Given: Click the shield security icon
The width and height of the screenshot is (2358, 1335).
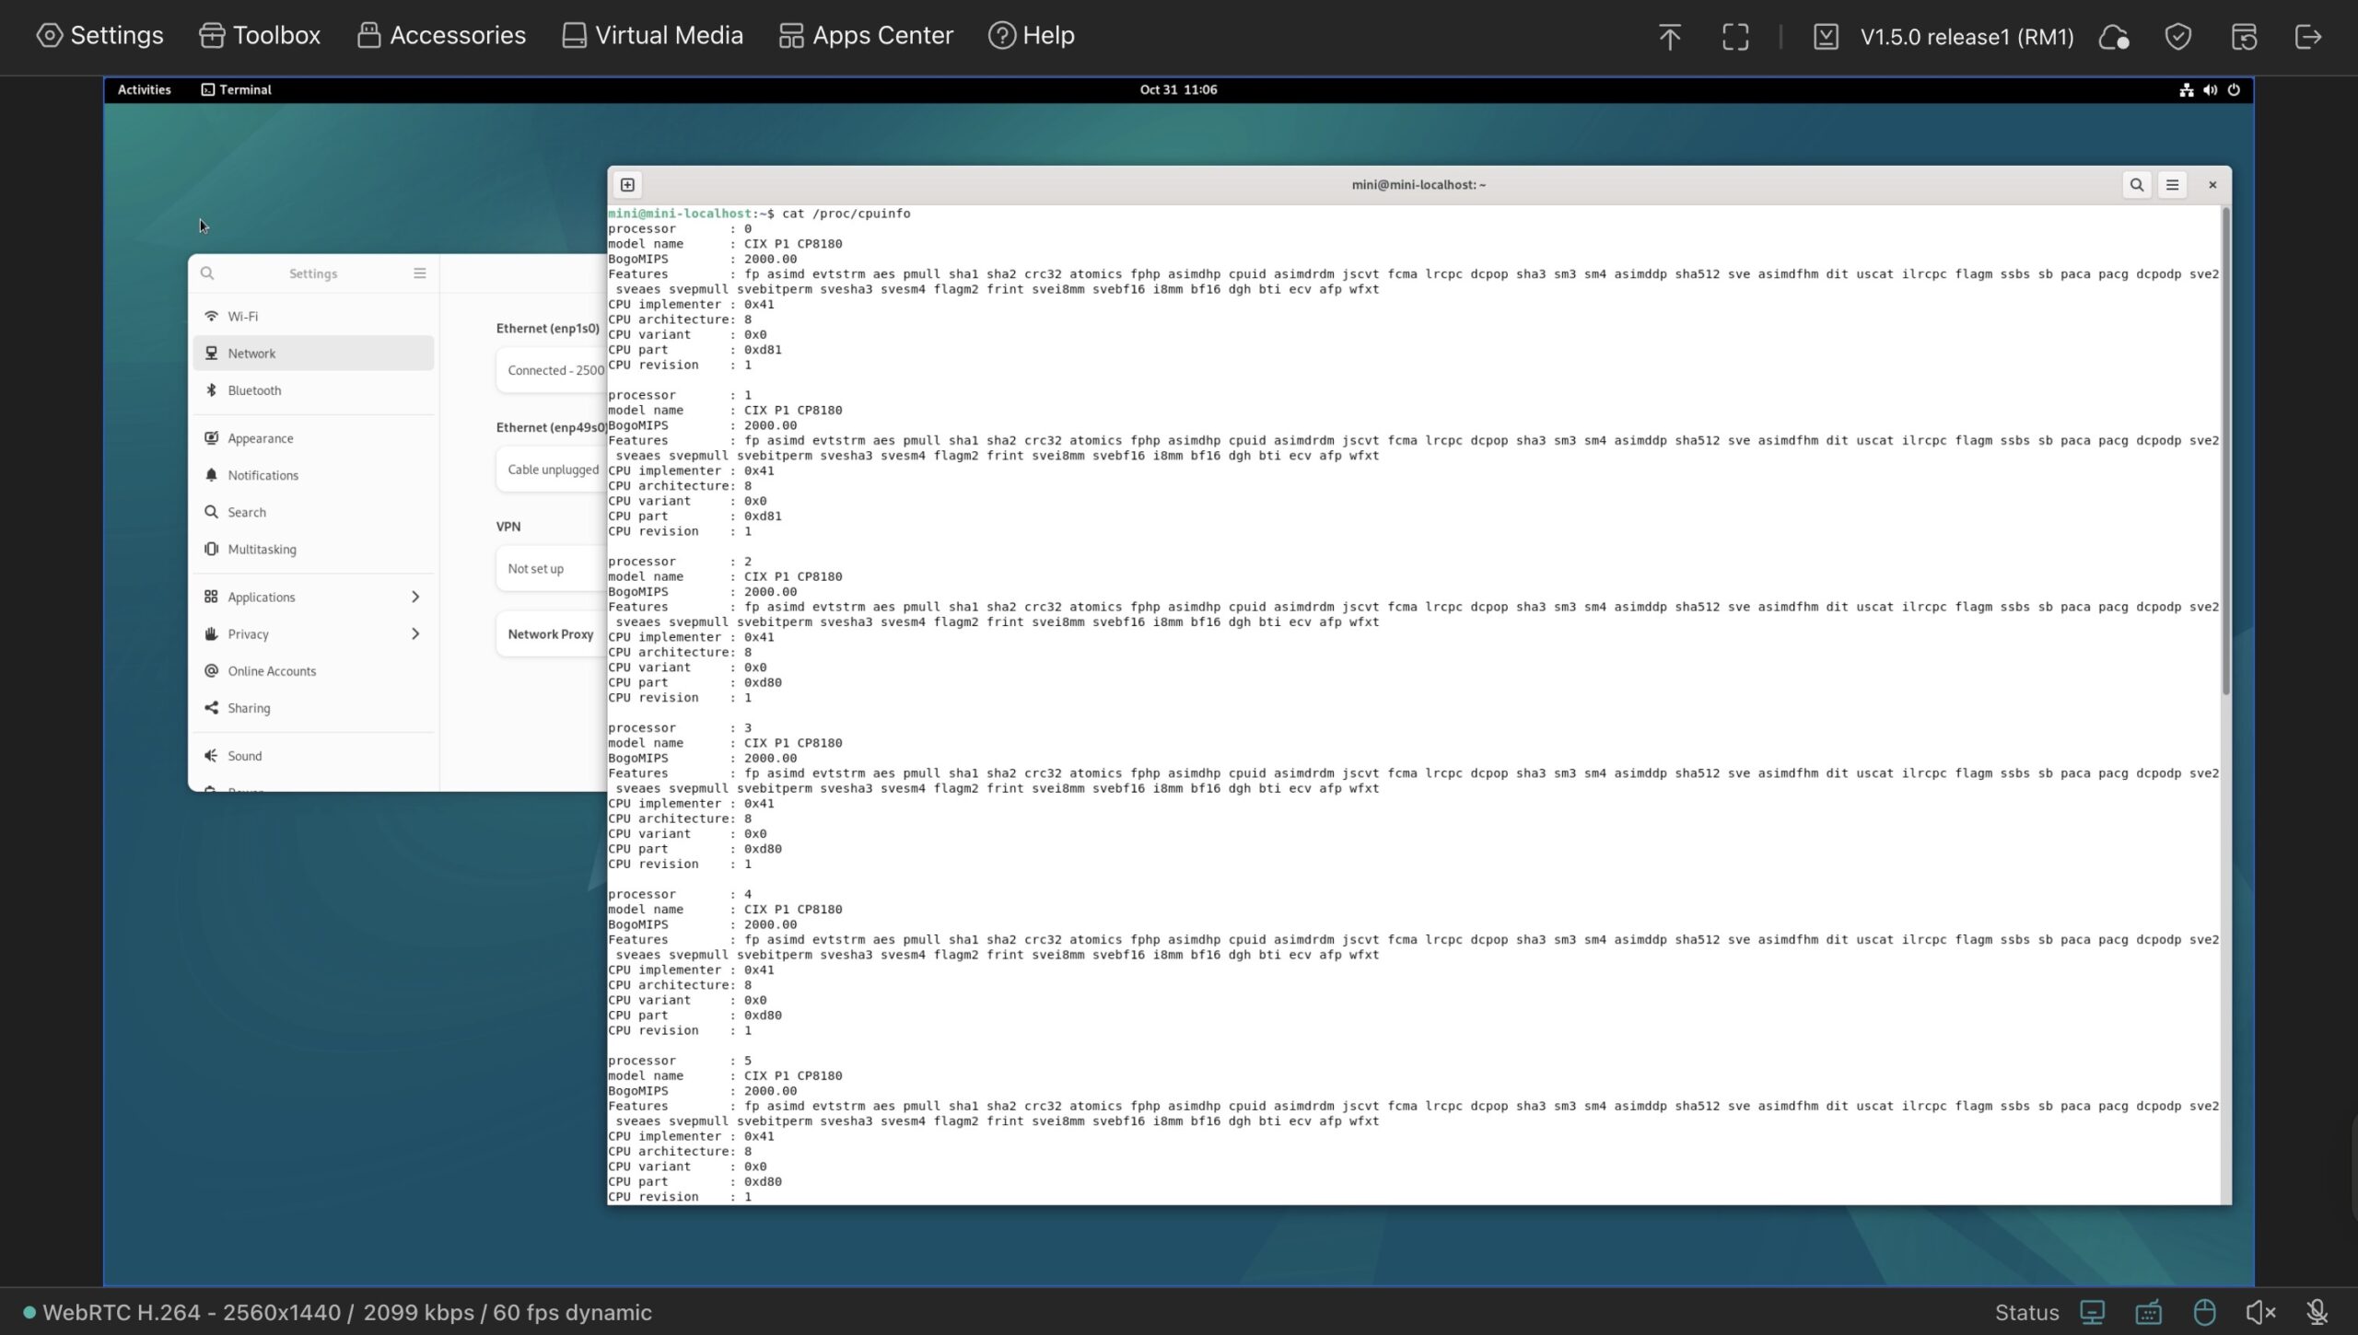Looking at the screenshot, I should [x=2177, y=37].
